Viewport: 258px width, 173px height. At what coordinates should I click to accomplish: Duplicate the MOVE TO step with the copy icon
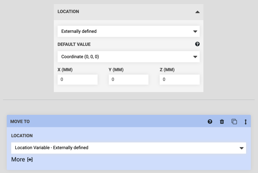tap(234, 122)
